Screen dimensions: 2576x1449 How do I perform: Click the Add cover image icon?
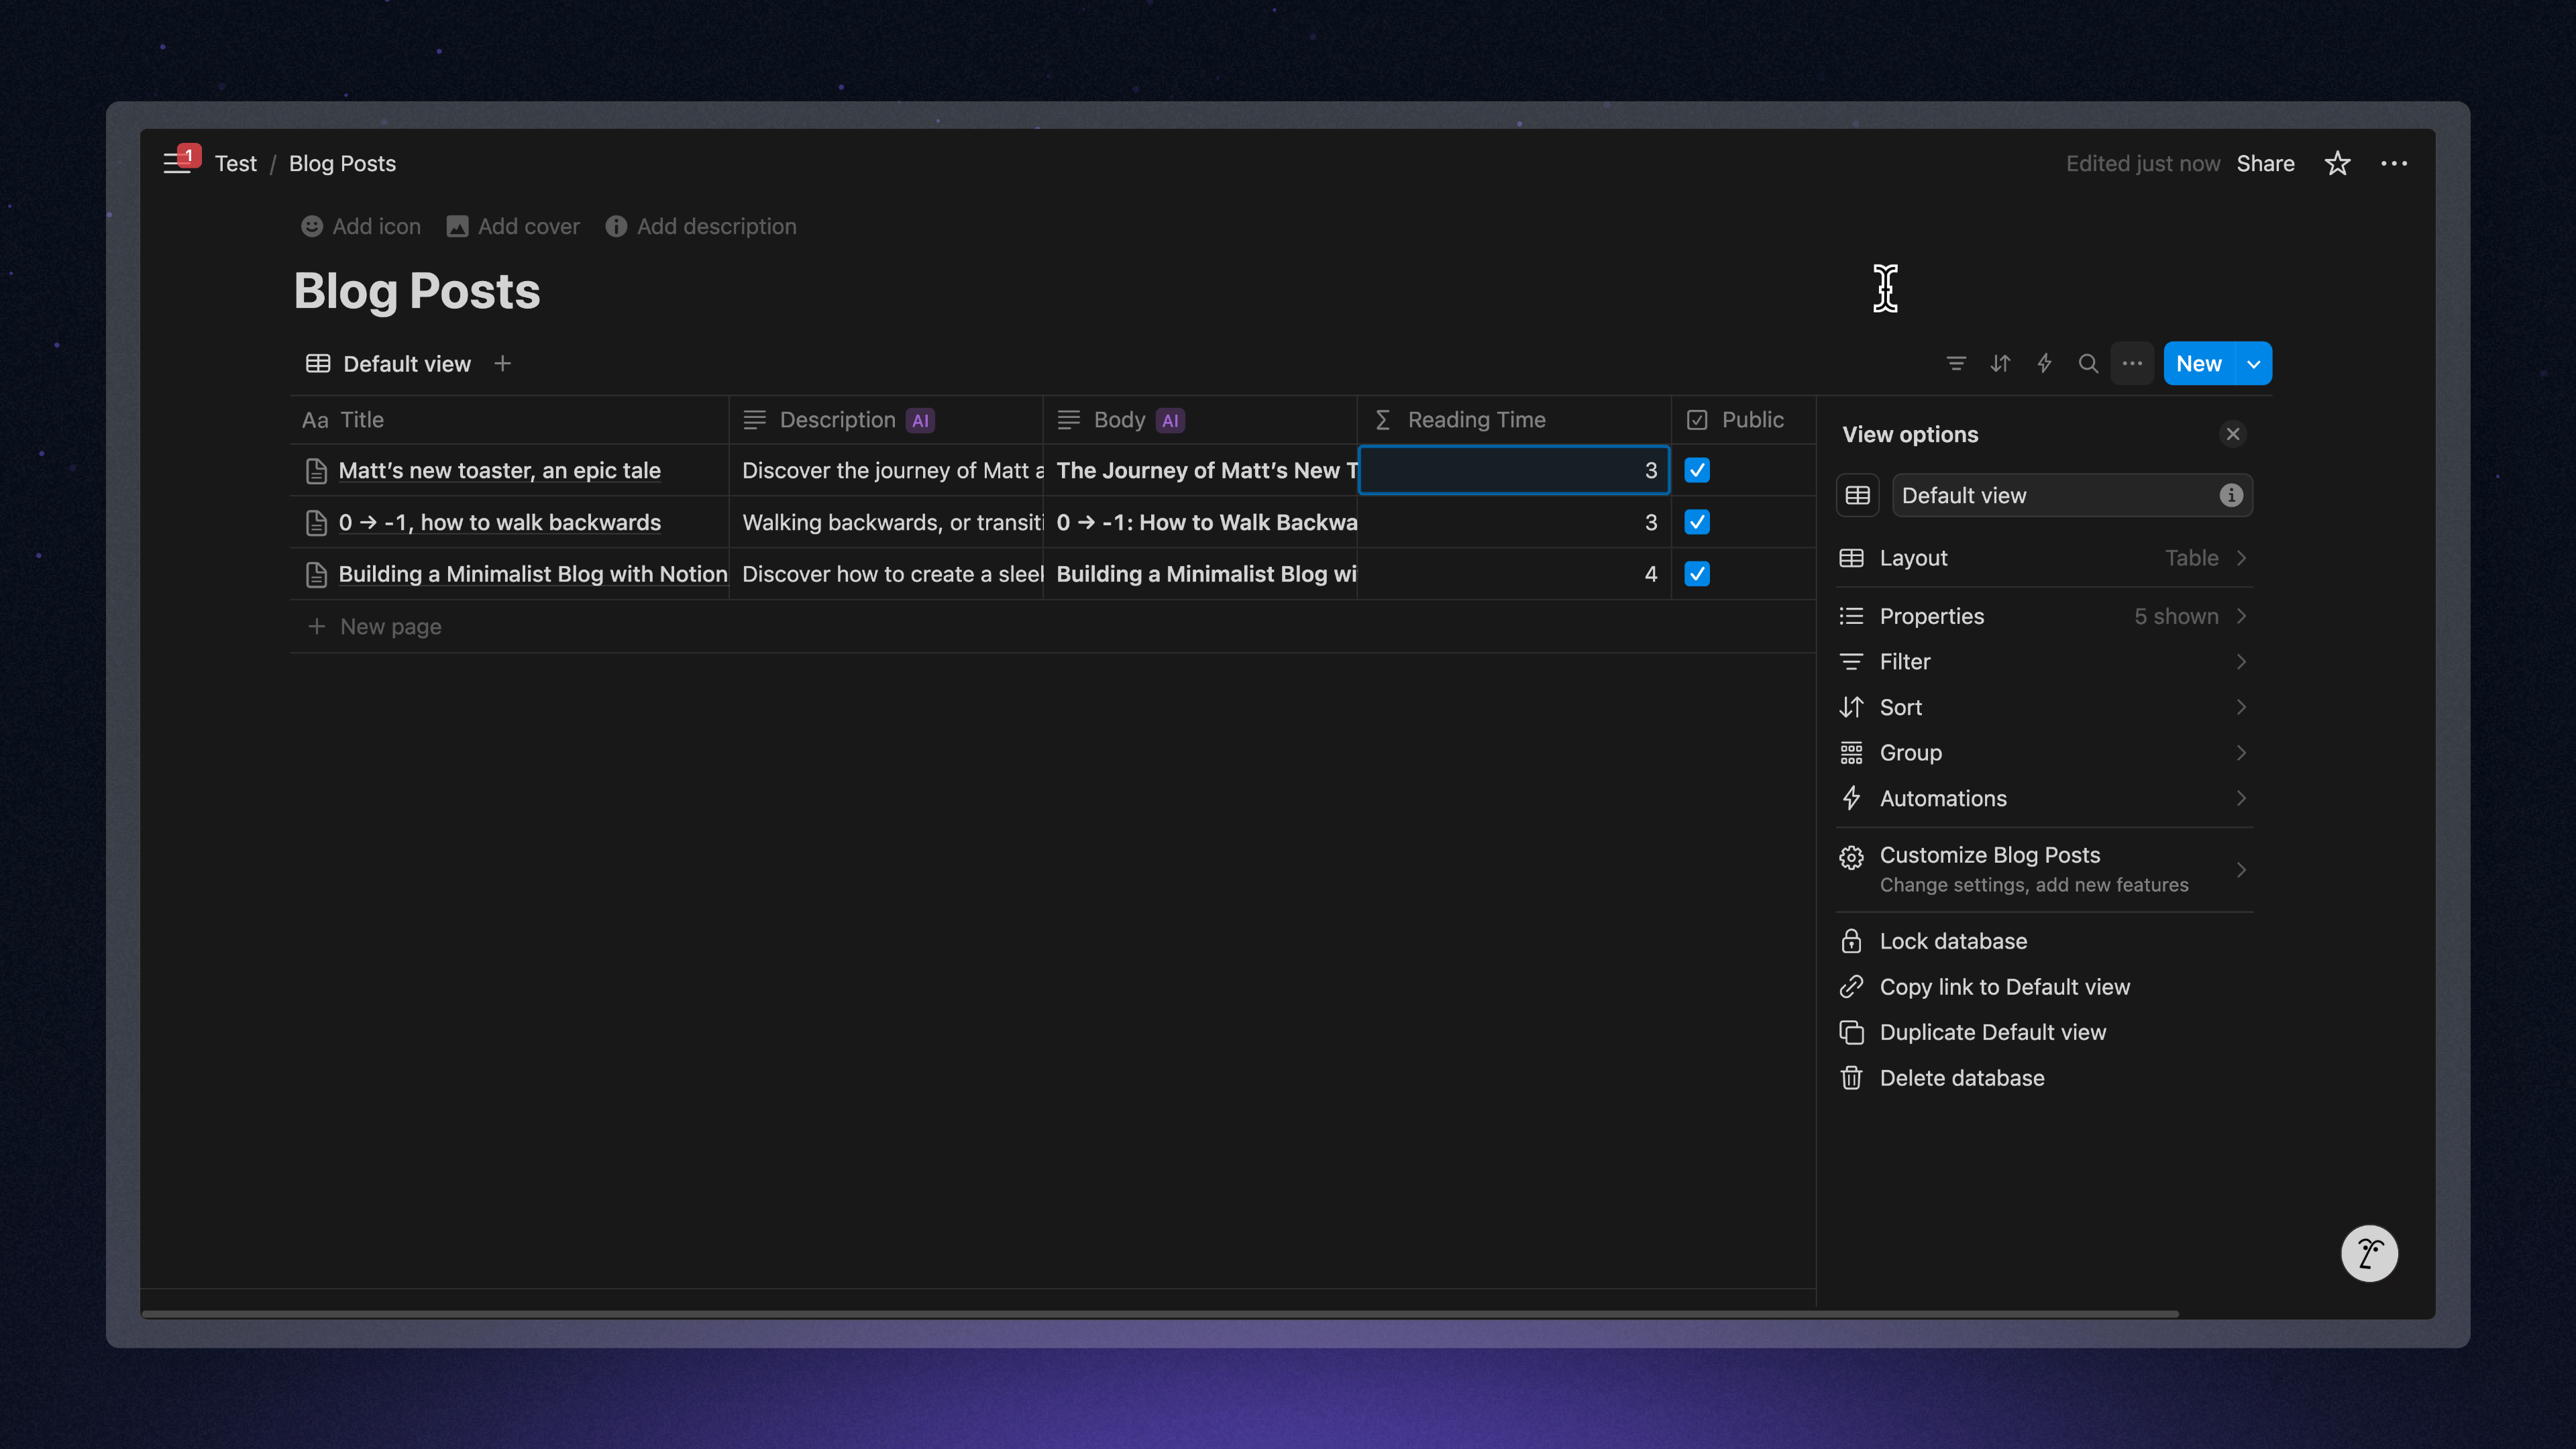click(x=457, y=227)
